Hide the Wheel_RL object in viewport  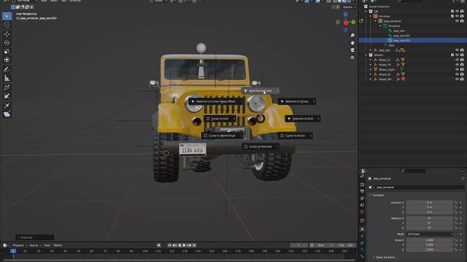458,74
